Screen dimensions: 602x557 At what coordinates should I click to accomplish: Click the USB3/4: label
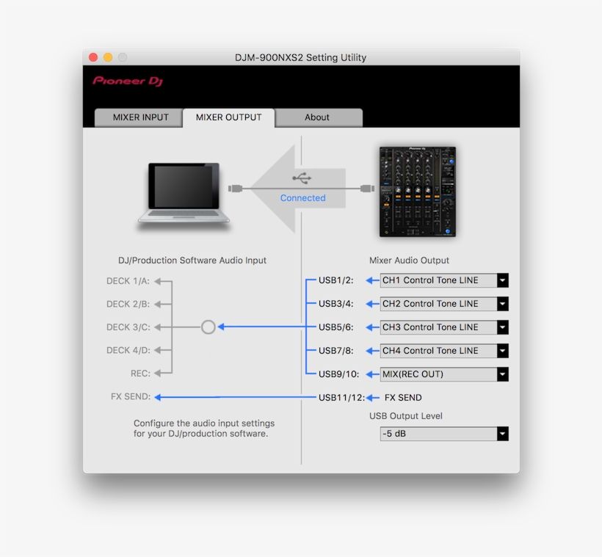[336, 304]
